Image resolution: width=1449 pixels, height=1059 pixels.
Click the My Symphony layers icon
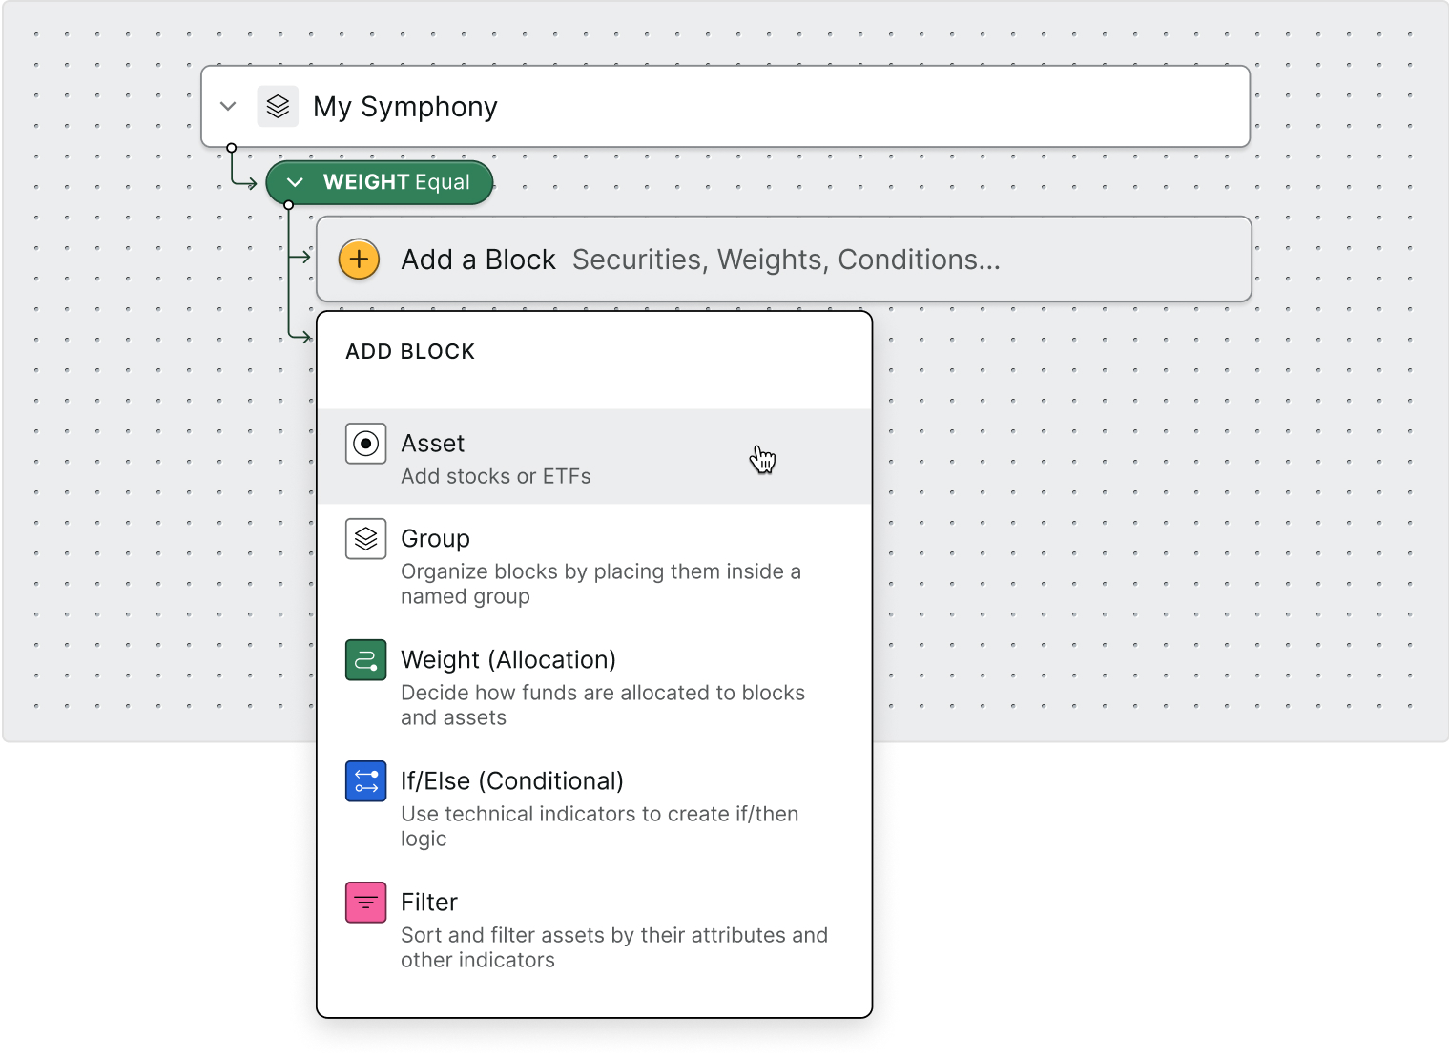coord(278,107)
